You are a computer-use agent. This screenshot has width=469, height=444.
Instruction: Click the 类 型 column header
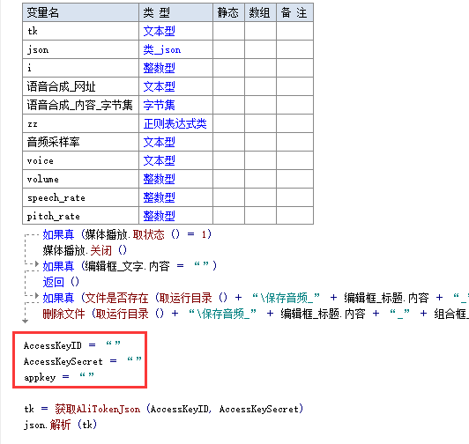175,12
